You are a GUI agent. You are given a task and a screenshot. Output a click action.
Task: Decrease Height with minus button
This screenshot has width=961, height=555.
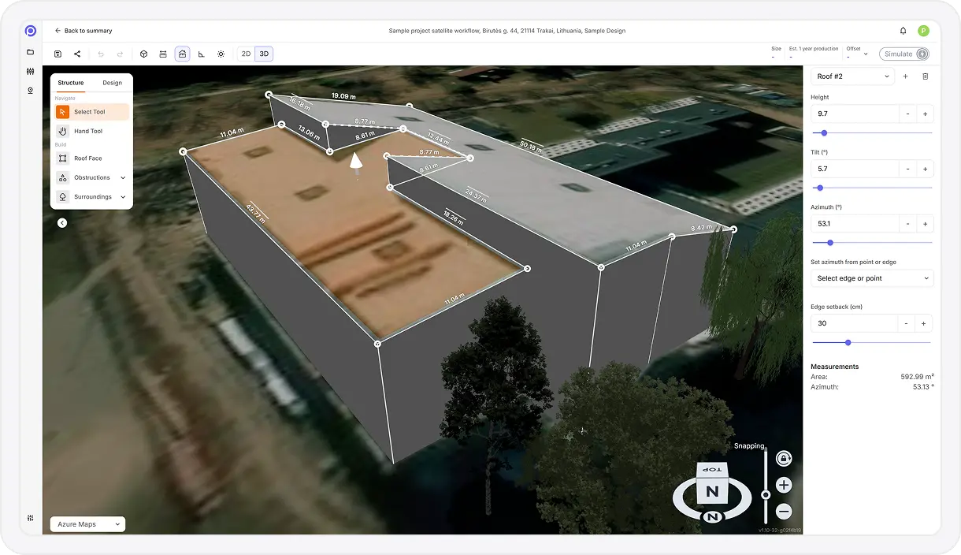pos(907,114)
